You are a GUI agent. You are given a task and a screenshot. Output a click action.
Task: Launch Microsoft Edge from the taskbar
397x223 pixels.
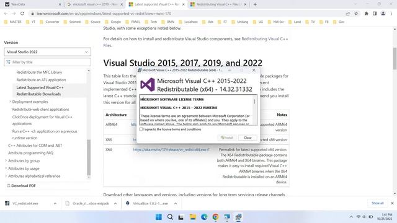click(204, 217)
